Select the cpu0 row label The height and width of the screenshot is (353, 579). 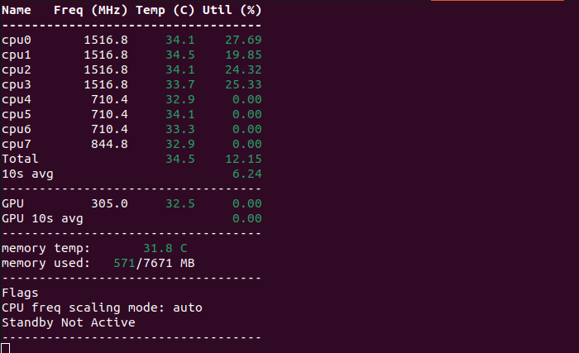[17, 40]
